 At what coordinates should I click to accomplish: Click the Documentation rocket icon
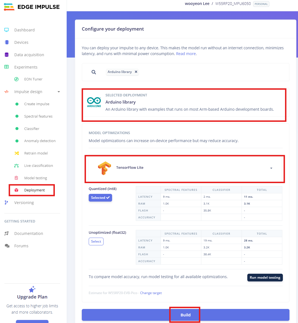point(7,234)
